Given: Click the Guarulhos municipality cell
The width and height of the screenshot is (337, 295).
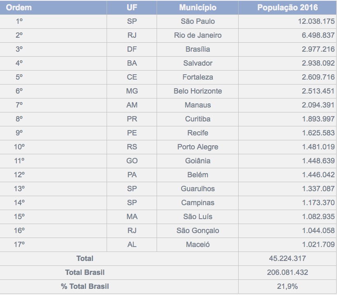Looking at the screenshot, I should 198,189.
